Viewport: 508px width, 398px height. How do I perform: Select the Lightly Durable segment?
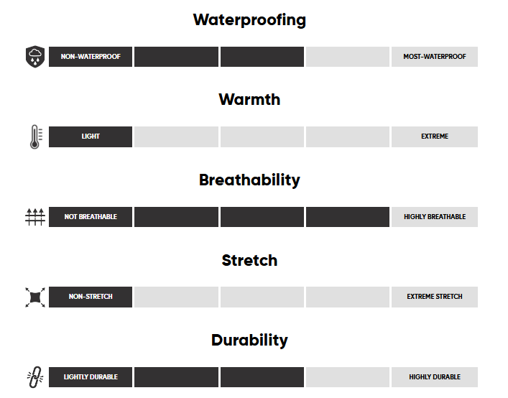click(x=91, y=377)
